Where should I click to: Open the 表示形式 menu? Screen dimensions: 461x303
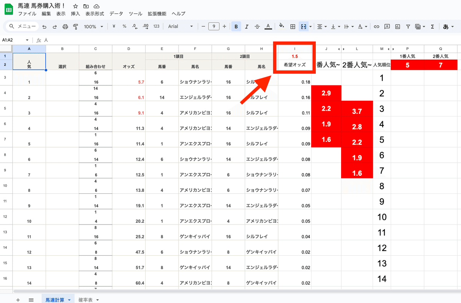click(95, 14)
